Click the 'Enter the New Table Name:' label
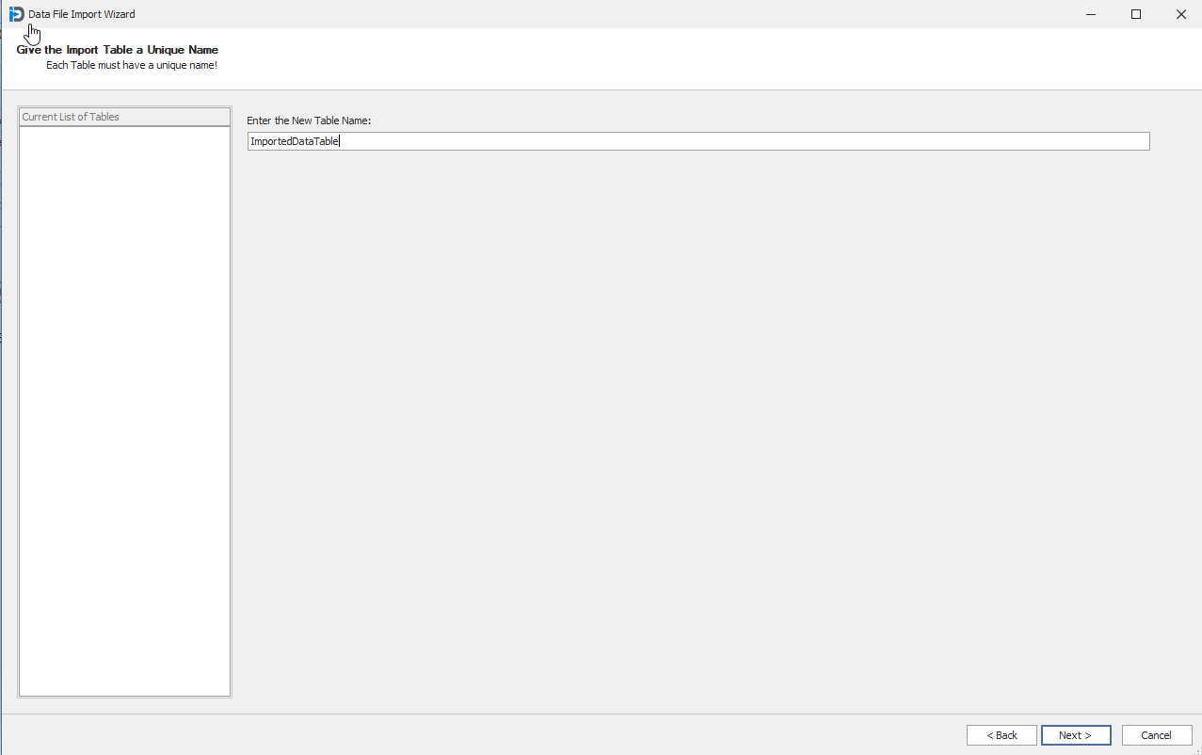Image resolution: width=1202 pixels, height=755 pixels. point(309,120)
